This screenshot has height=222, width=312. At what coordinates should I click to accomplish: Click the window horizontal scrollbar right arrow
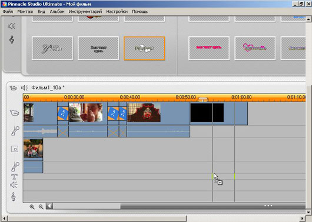303,218
